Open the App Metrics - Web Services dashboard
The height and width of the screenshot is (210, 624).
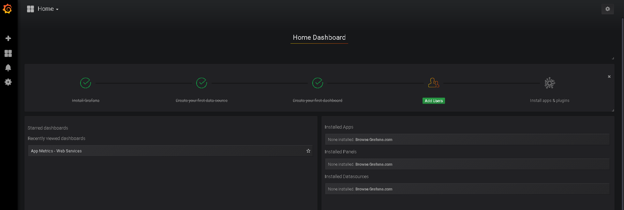pos(56,151)
